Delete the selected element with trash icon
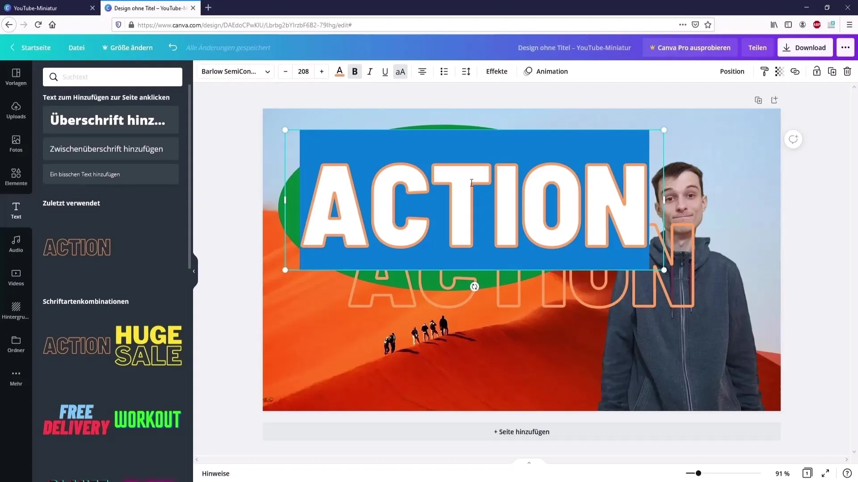 pyautogui.click(x=847, y=71)
